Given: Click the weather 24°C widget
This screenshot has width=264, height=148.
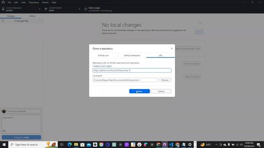Looking at the screenshot, I should [x=206, y=144].
